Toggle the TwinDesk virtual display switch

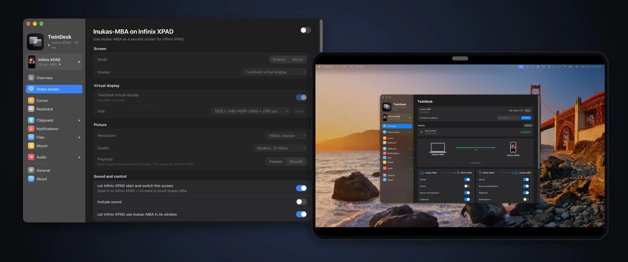(301, 97)
